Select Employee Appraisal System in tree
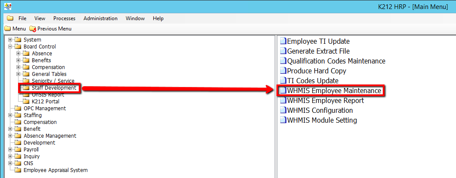Image resolution: width=456 pixels, height=178 pixels. click(x=55, y=170)
